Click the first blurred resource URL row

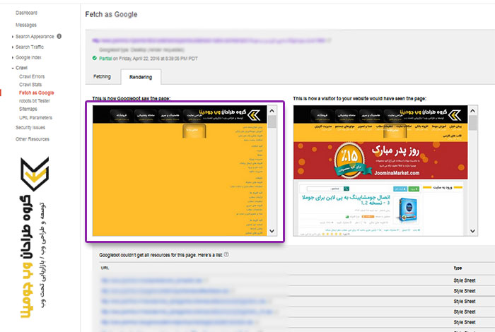[x=153, y=280]
